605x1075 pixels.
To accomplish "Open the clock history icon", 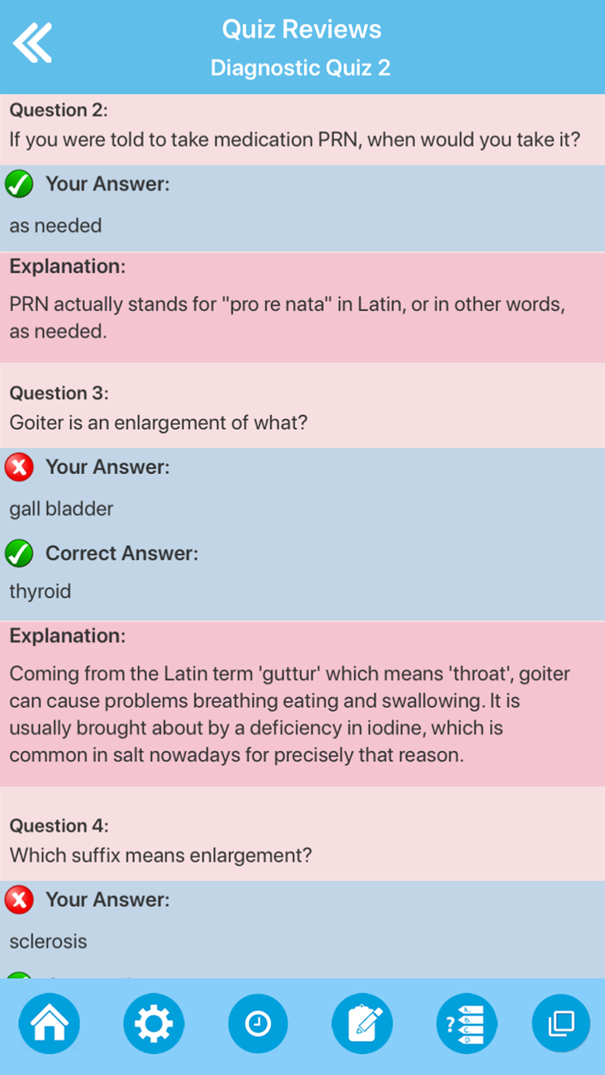I will [258, 1024].
